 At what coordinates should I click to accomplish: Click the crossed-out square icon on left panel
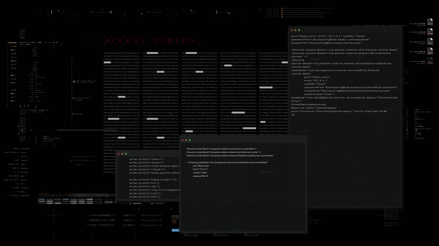tap(34, 71)
